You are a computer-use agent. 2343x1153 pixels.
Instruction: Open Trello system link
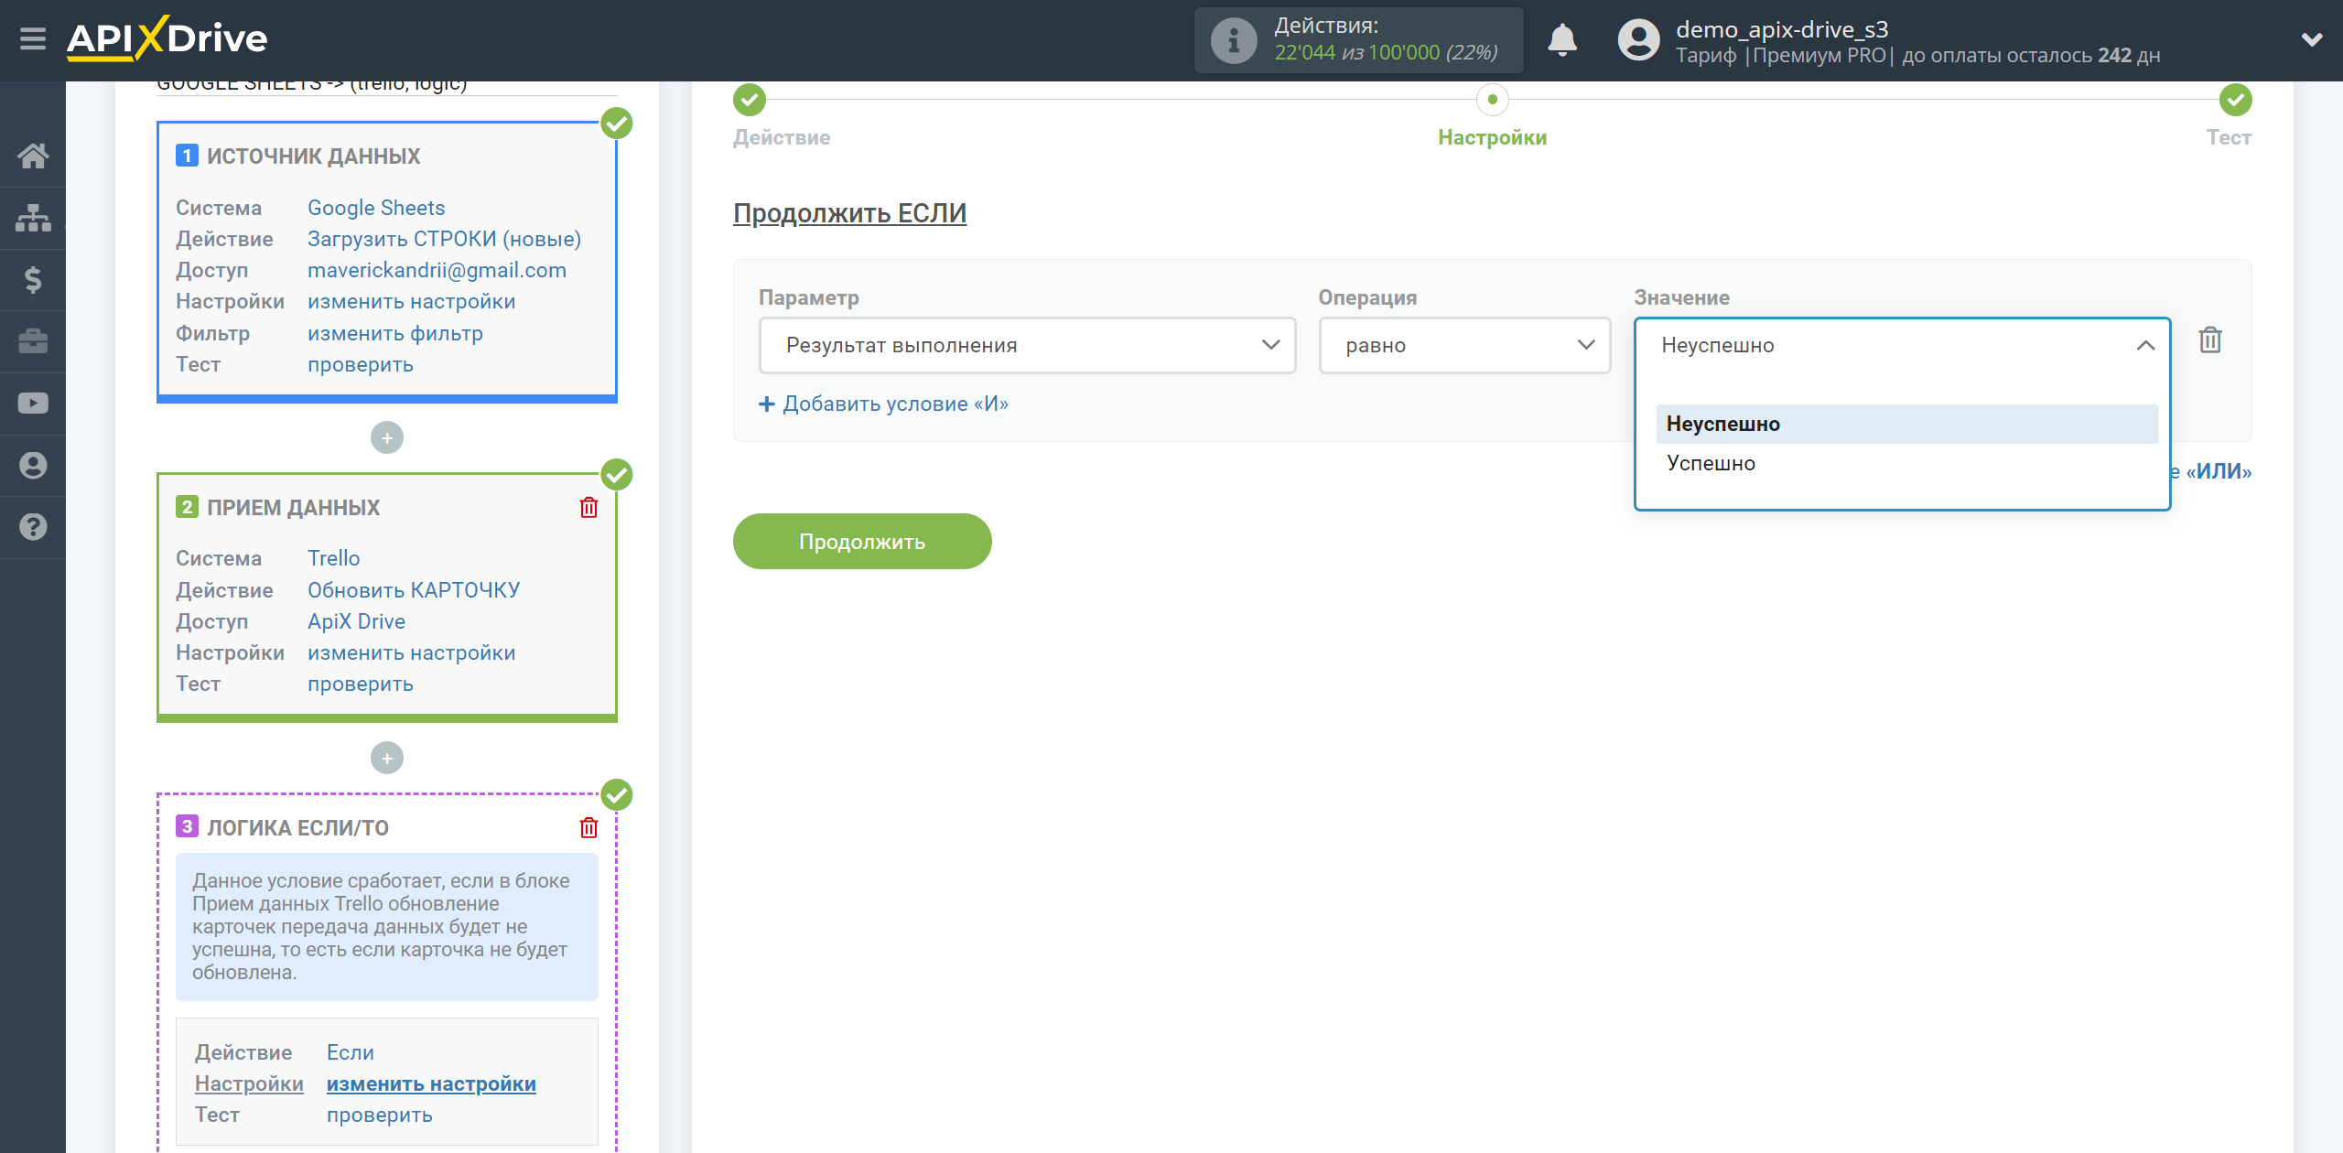[x=333, y=558]
